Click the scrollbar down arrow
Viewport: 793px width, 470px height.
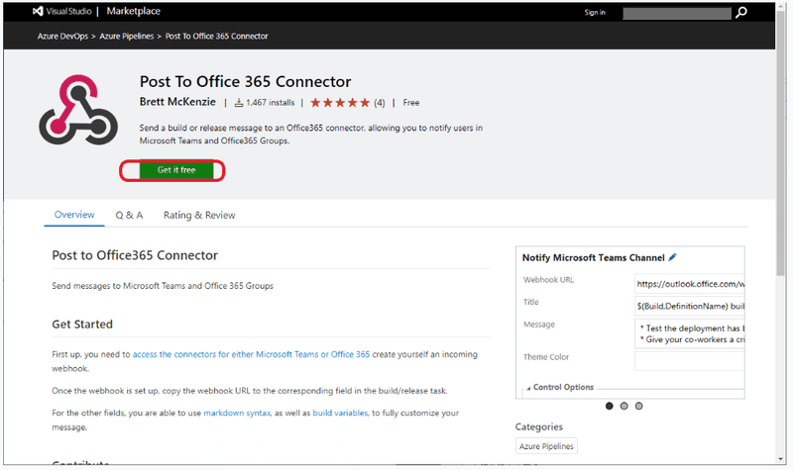(x=781, y=459)
